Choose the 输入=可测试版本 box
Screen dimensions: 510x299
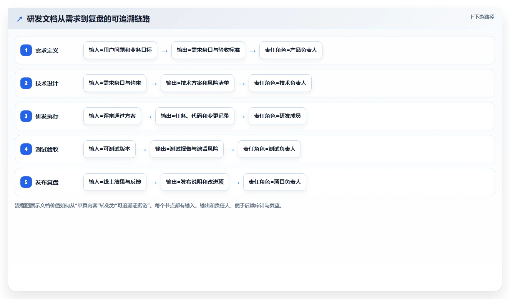click(x=110, y=149)
